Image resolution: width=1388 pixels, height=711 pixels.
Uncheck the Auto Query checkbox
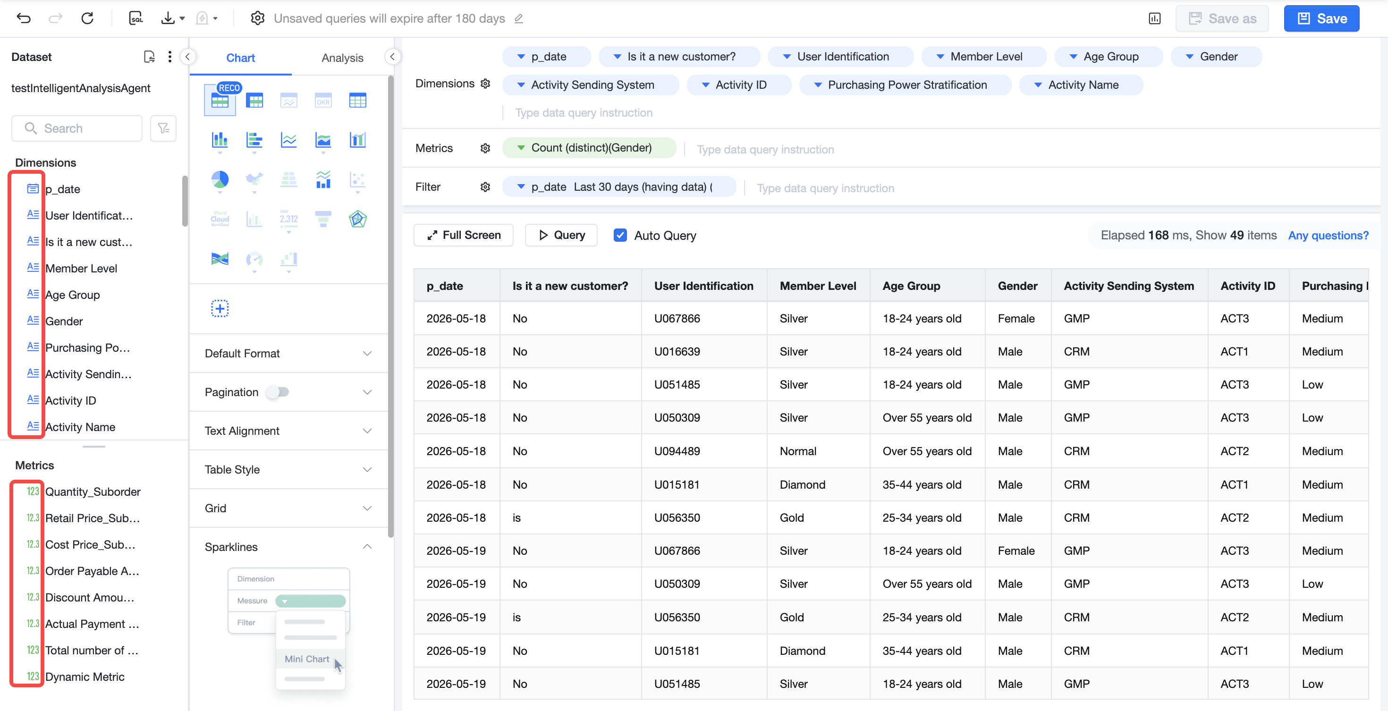click(620, 236)
